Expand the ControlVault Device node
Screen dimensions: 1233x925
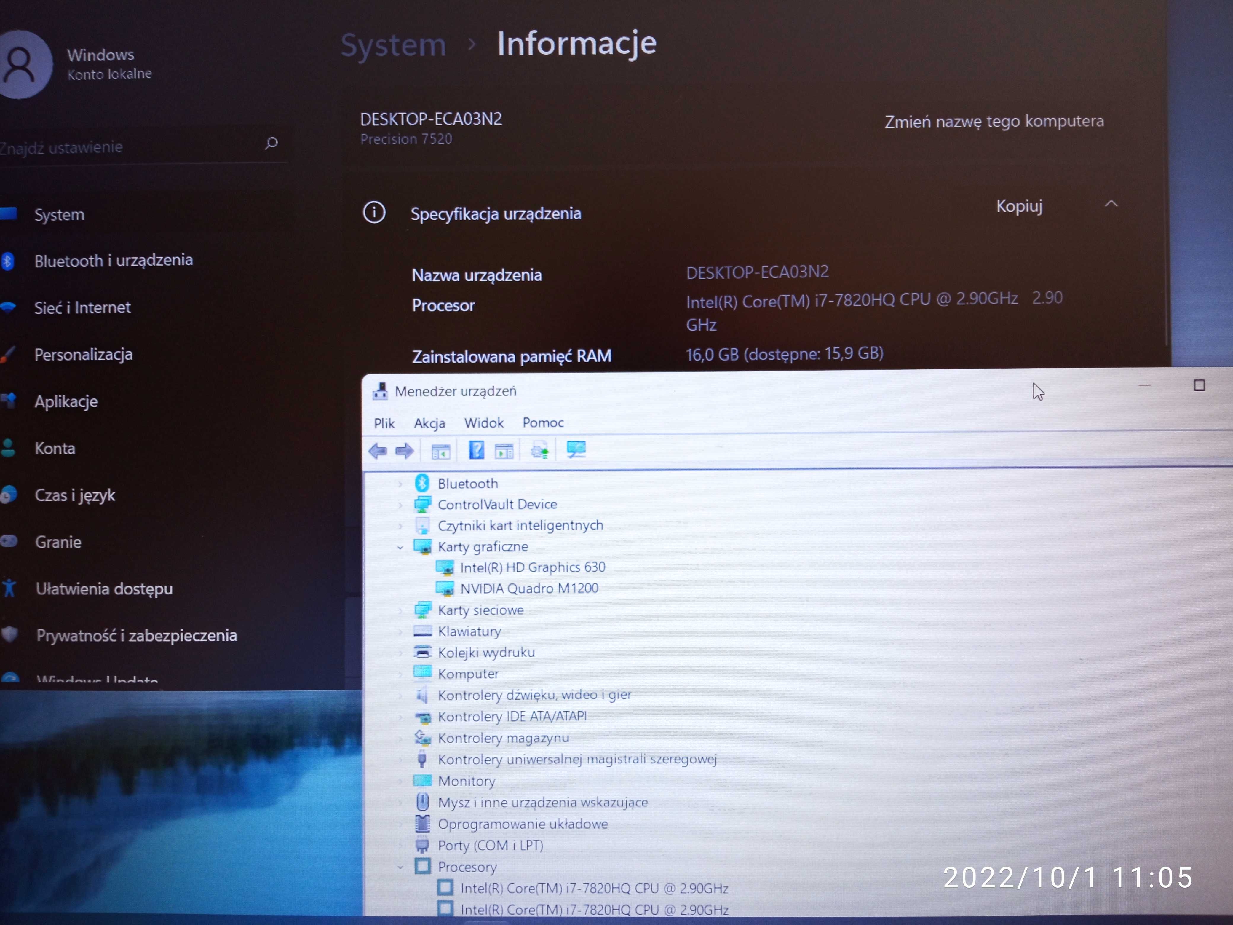click(400, 505)
